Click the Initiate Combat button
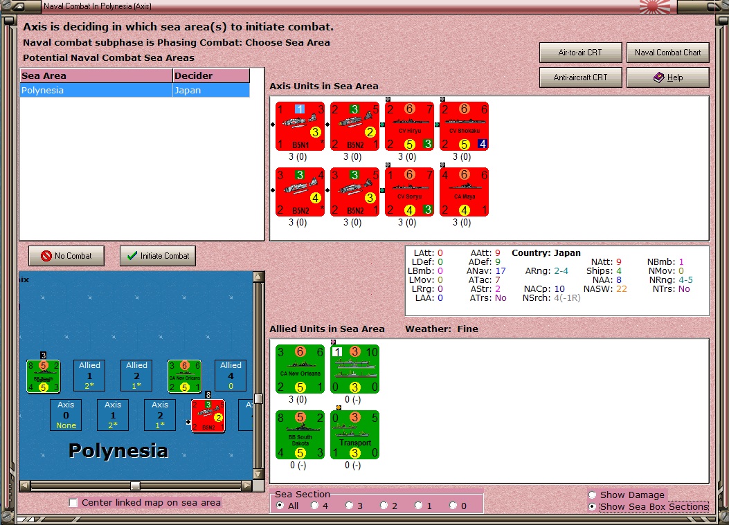Image resolution: width=729 pixels, height=525 pixels. coord(158,256)
